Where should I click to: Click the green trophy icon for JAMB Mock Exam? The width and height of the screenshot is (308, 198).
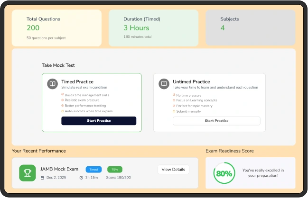tap(28, 173)
